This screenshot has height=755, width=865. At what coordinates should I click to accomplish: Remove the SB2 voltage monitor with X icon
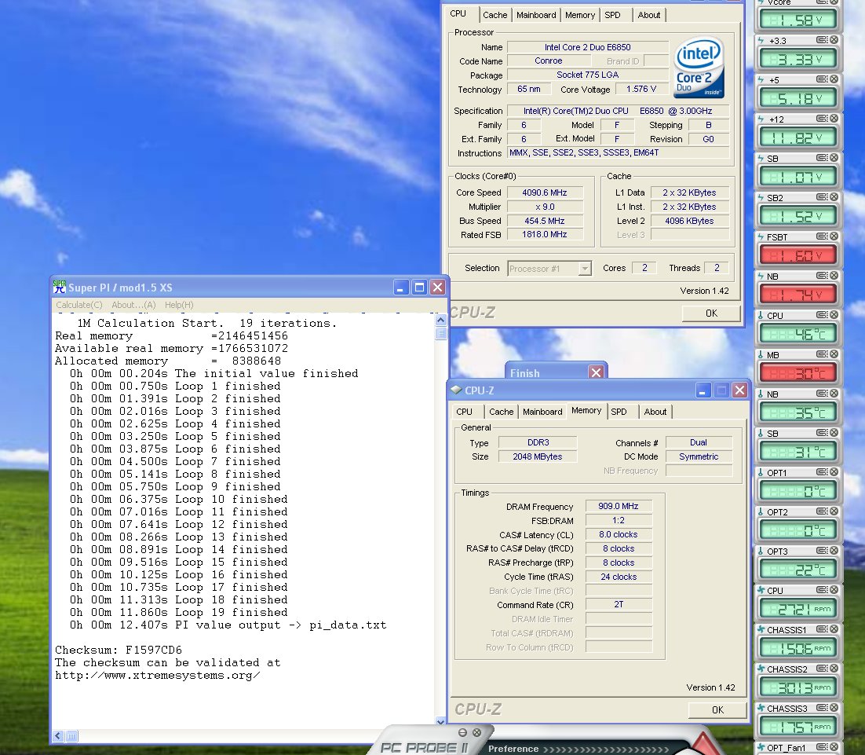(x=834, y=197)
